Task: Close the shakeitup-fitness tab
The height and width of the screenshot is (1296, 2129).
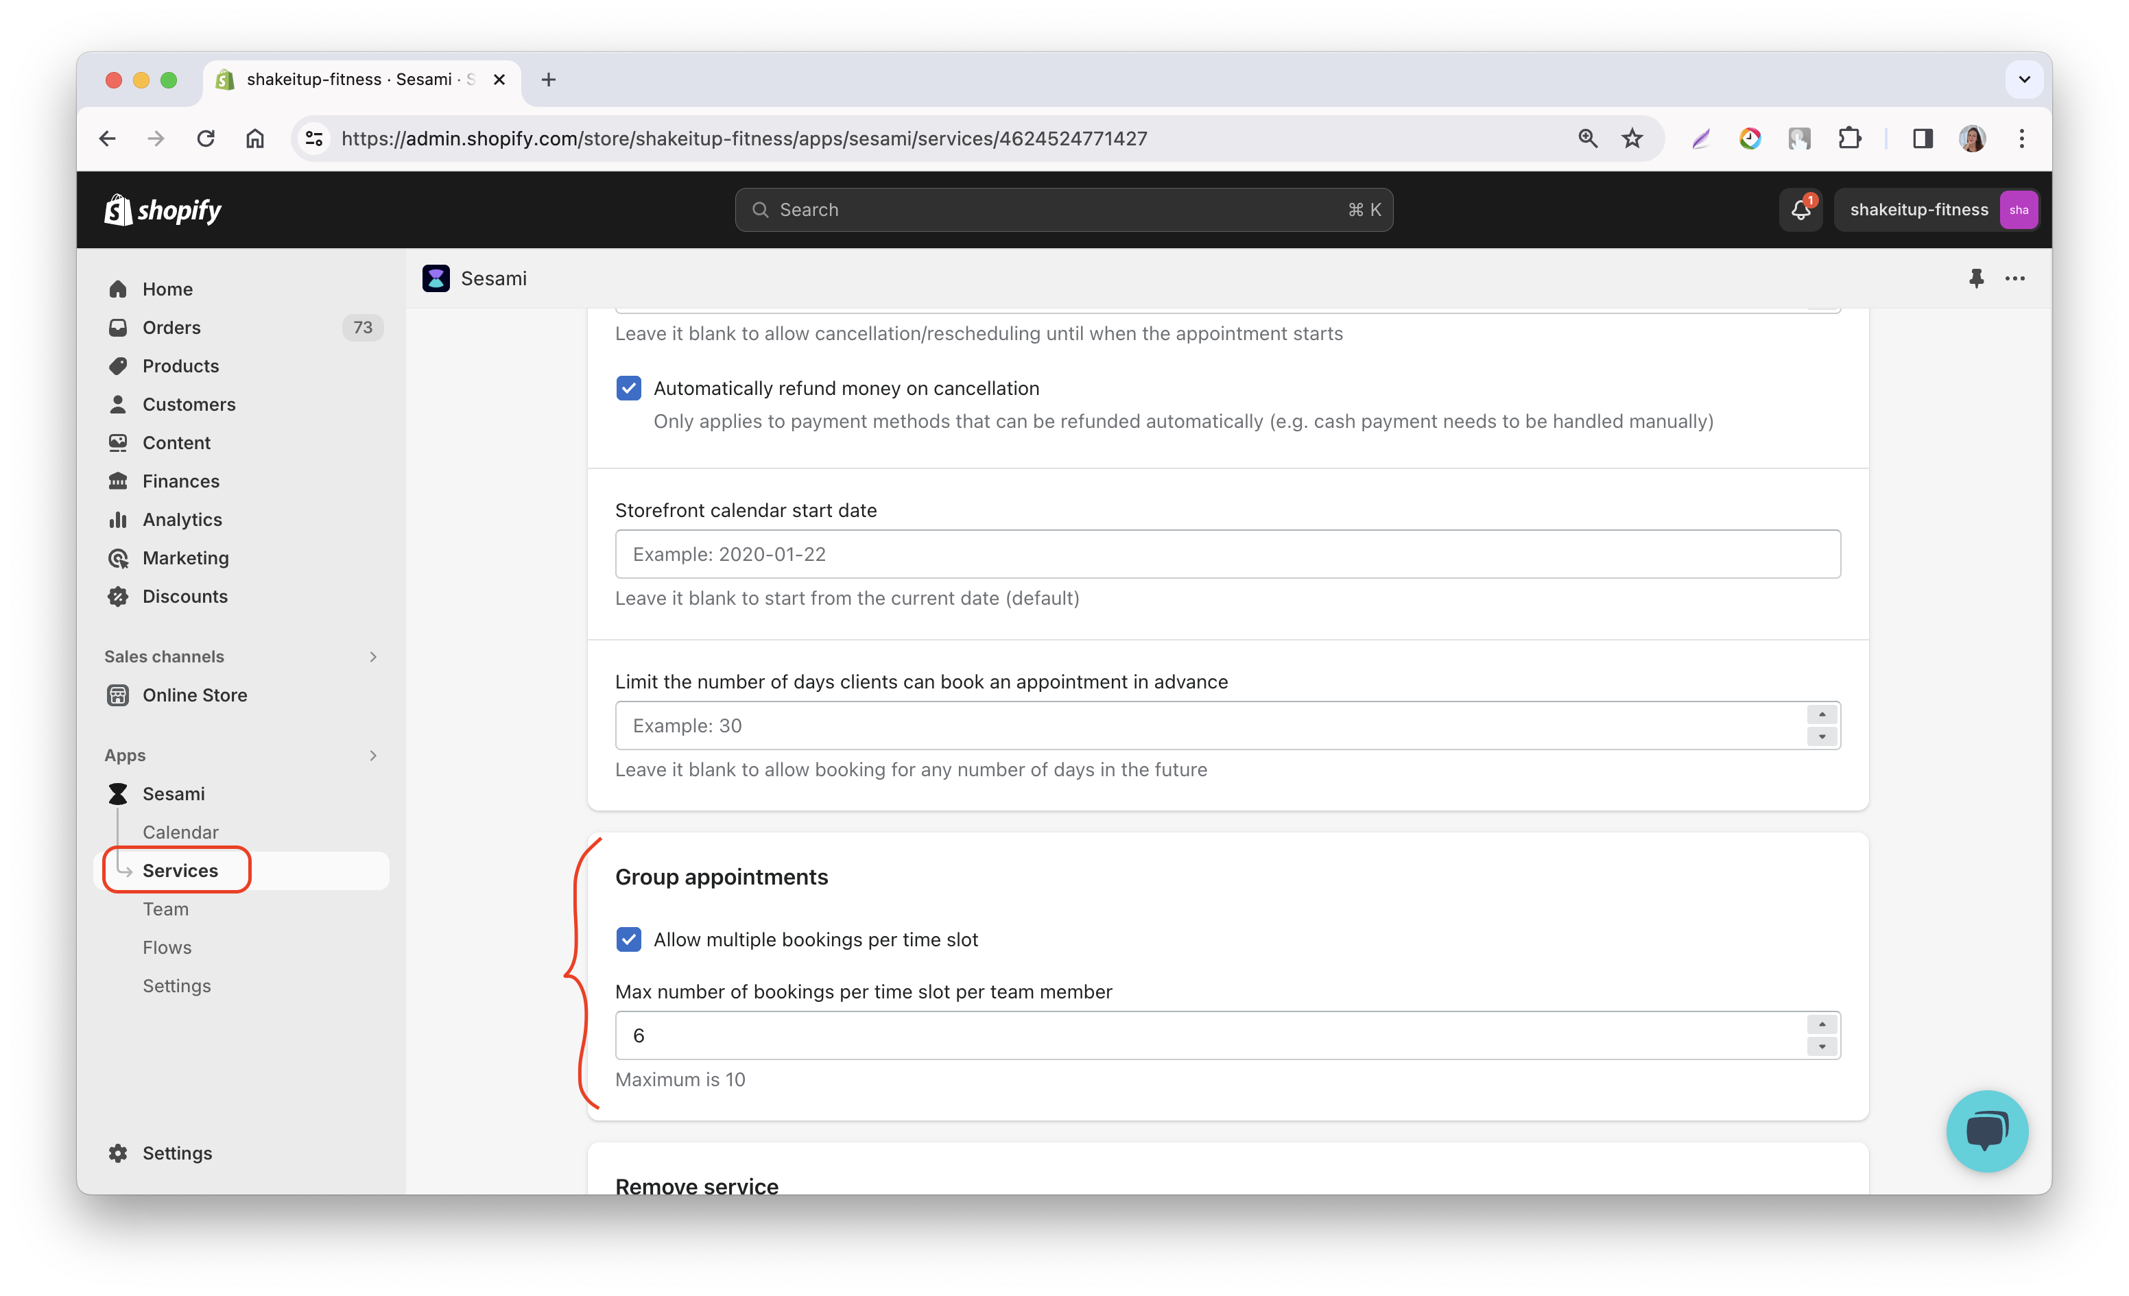Action: point(499,80)
